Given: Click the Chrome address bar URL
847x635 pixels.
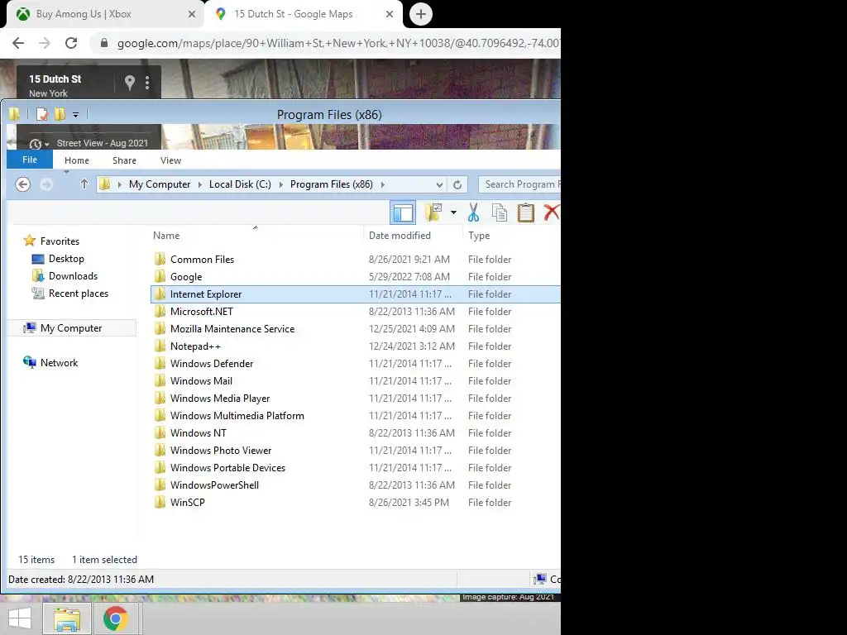Looking at the screenshot, I should coord(338,43).
